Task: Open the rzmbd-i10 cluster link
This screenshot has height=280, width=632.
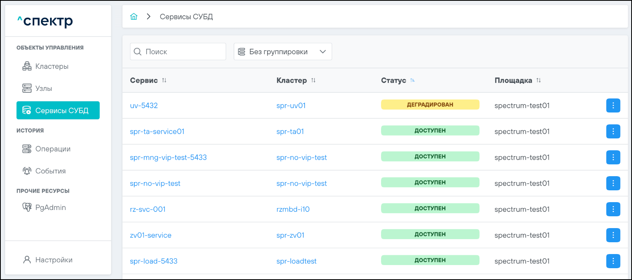Action: pyautogui.click(x=293, y=209)
